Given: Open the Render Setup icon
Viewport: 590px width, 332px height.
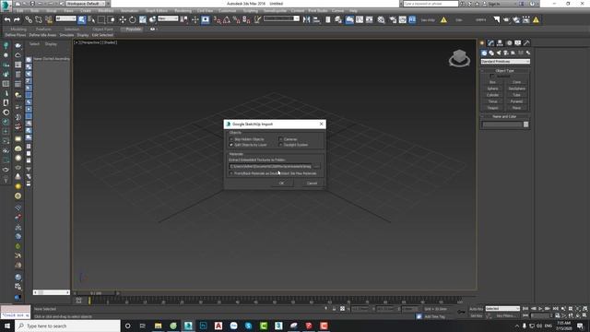Looking at the screenshot, I should pyautogui.click(x=393, y=19).
